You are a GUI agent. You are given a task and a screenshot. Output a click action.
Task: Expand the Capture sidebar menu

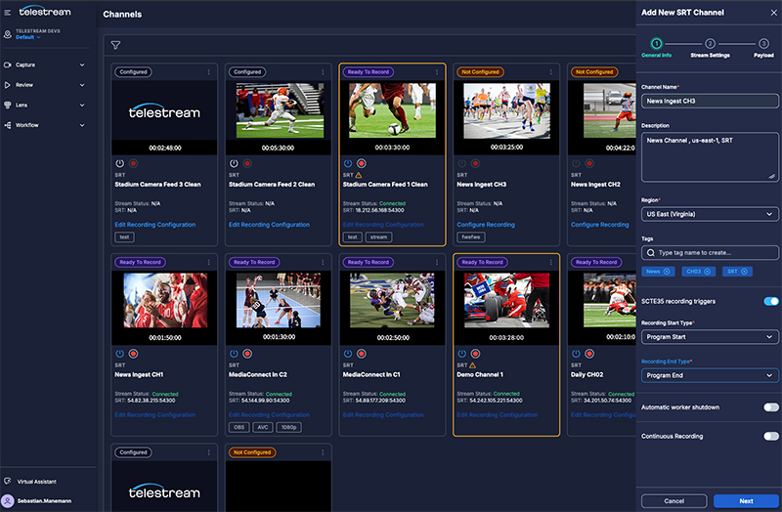coord(49,64)
